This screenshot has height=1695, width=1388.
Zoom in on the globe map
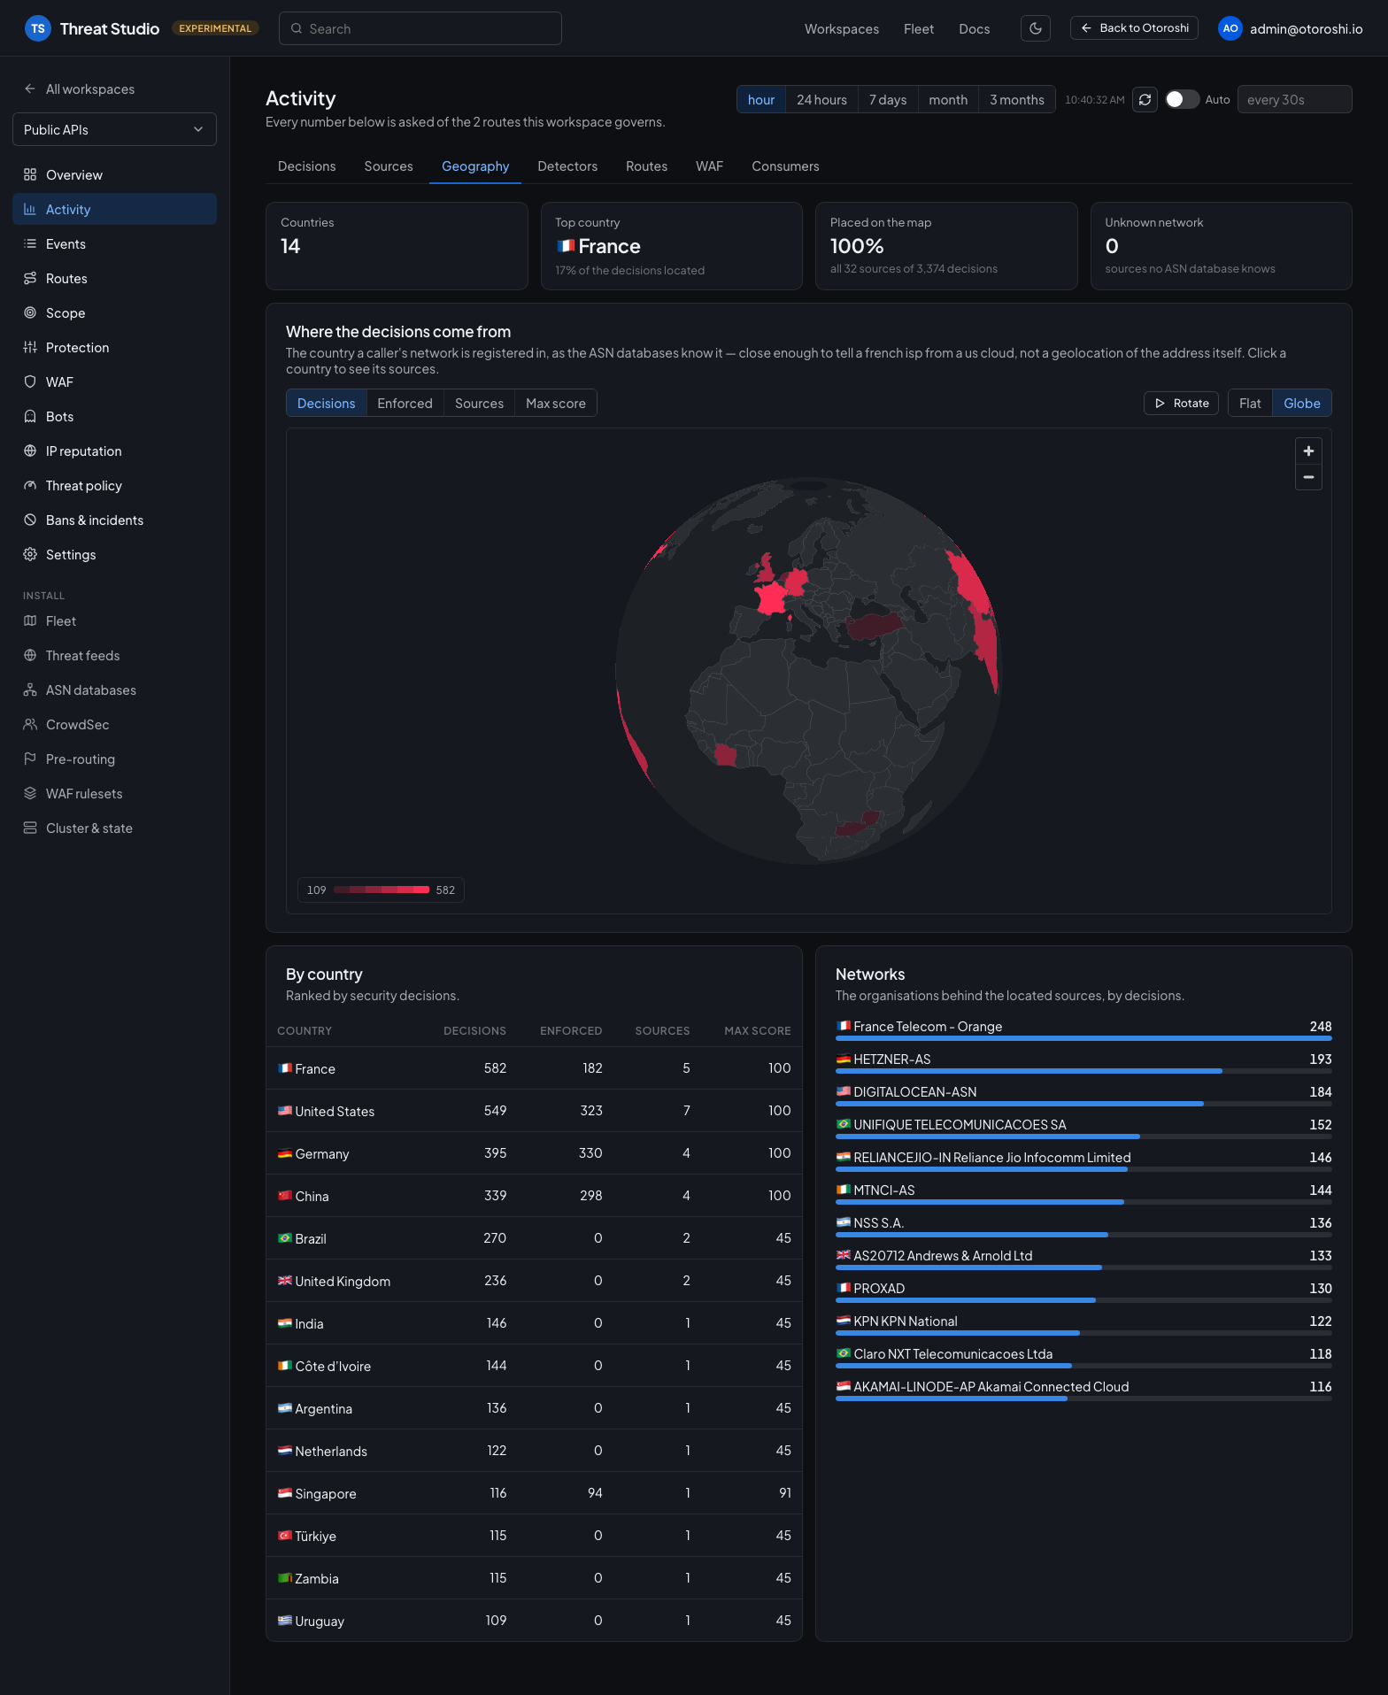tap(1308, 451)
